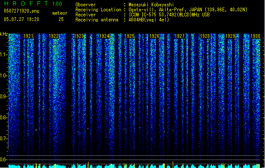Click the Observer label

point(86,5)
